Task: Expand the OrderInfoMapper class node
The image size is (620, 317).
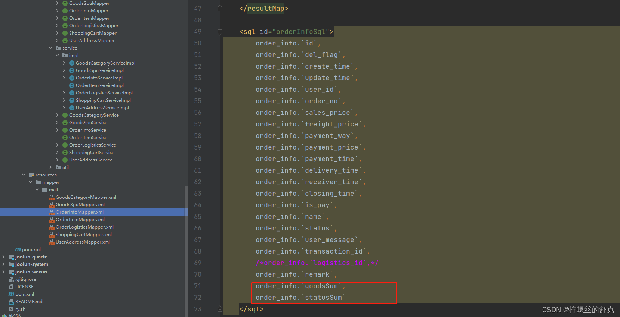Action: click(57, 11)
